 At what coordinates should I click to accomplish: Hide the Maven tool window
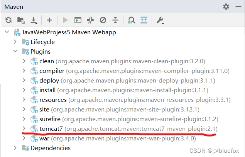point(238,7)
